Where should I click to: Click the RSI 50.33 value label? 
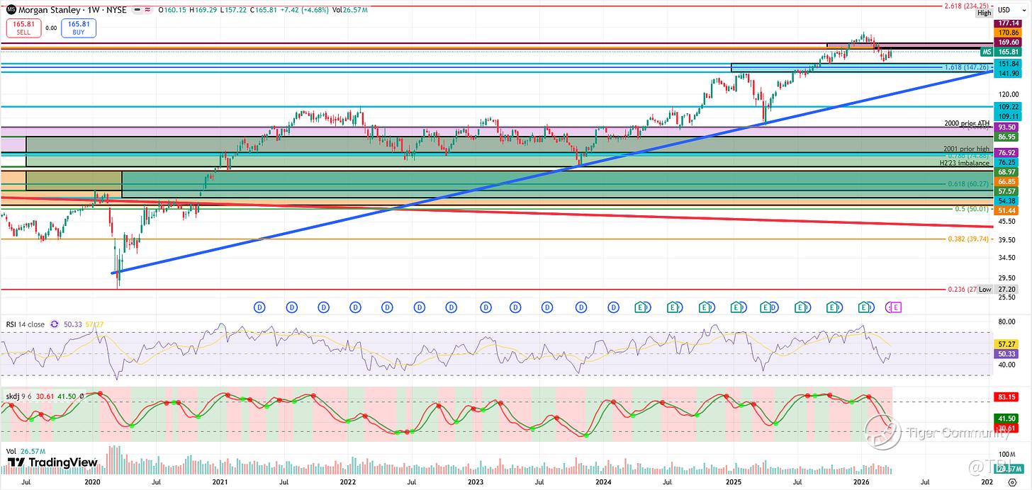pyautogui.click(x=1007, y=353)
